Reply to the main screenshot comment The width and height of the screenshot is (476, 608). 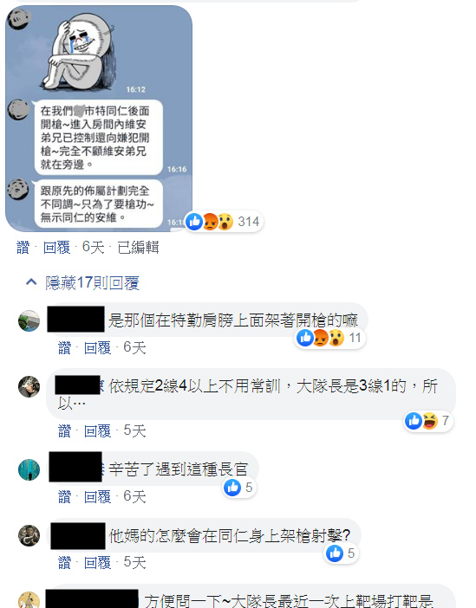(56, 248)
